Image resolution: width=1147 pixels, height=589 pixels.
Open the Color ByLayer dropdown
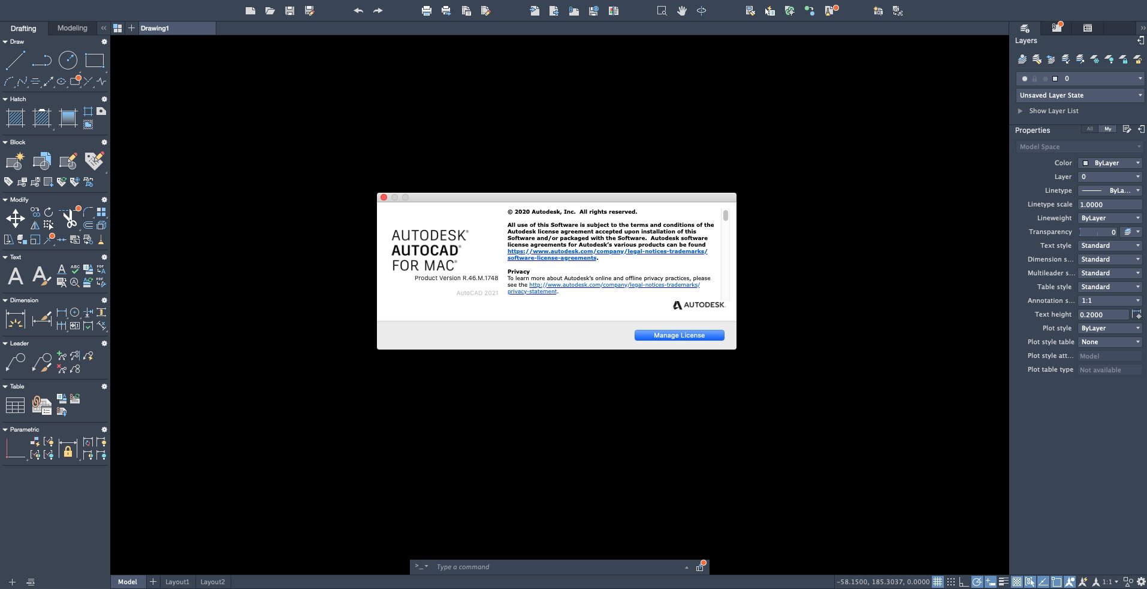[1110, 163]
